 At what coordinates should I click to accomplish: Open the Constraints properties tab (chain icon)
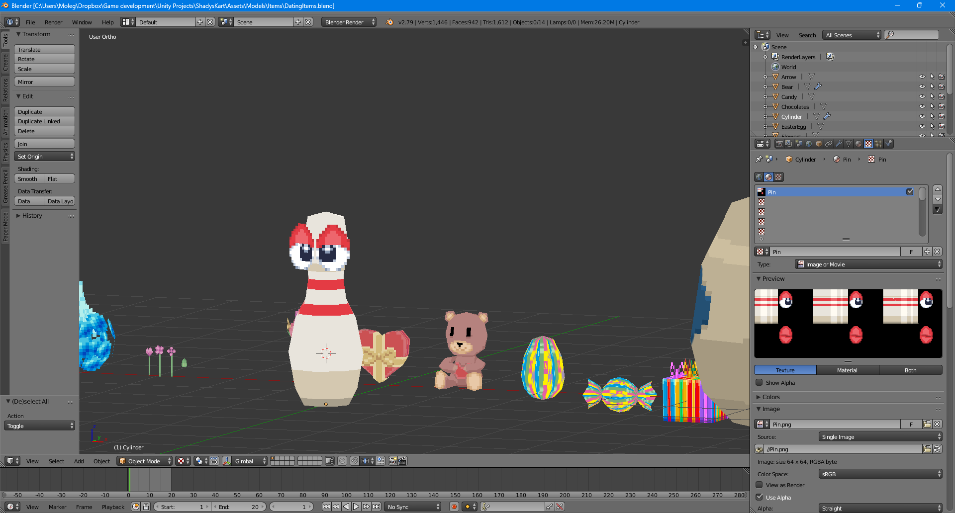(829, 144)
